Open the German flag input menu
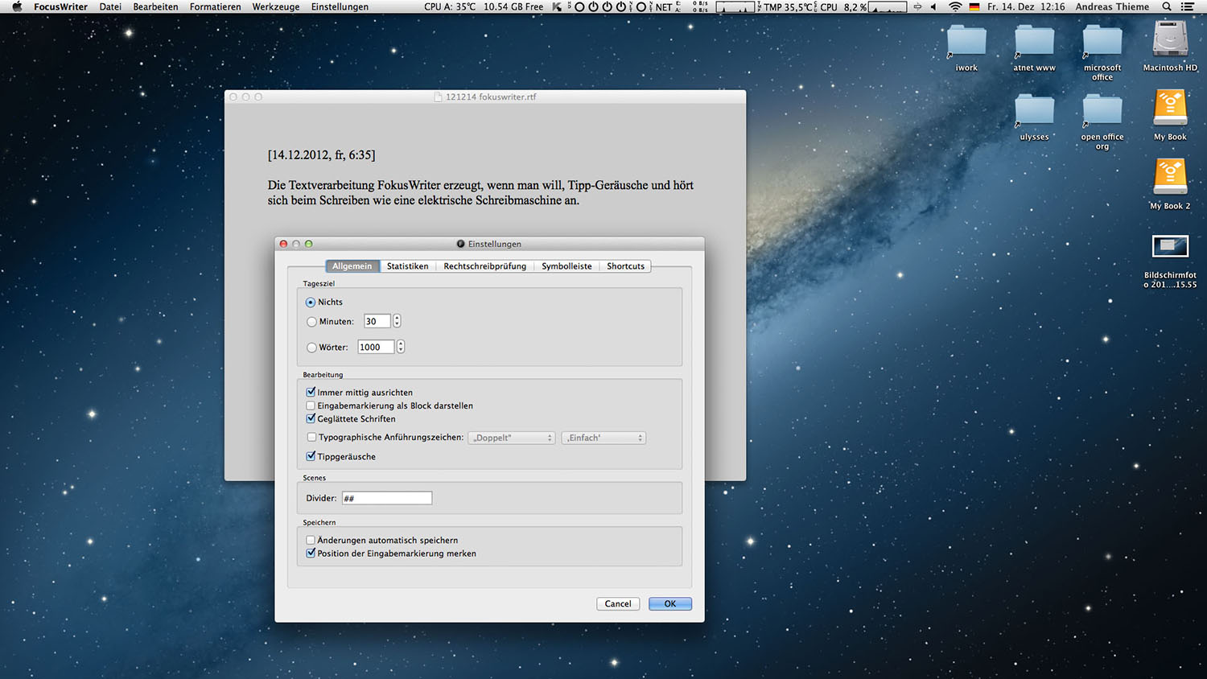This screenshot has height=679, width=1207. pos(974,6)
